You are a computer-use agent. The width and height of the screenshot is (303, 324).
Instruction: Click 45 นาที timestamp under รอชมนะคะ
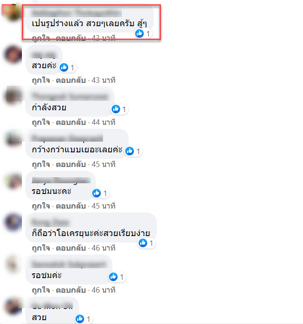pos(103,206)
